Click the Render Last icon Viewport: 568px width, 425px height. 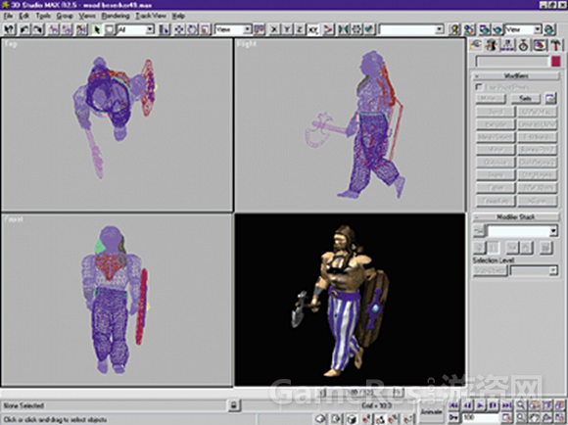549,29
